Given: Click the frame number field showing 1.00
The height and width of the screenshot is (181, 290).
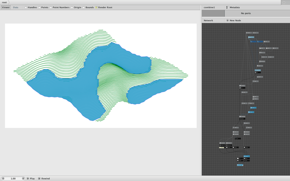Looking at the screenshot, I should 13,179.
